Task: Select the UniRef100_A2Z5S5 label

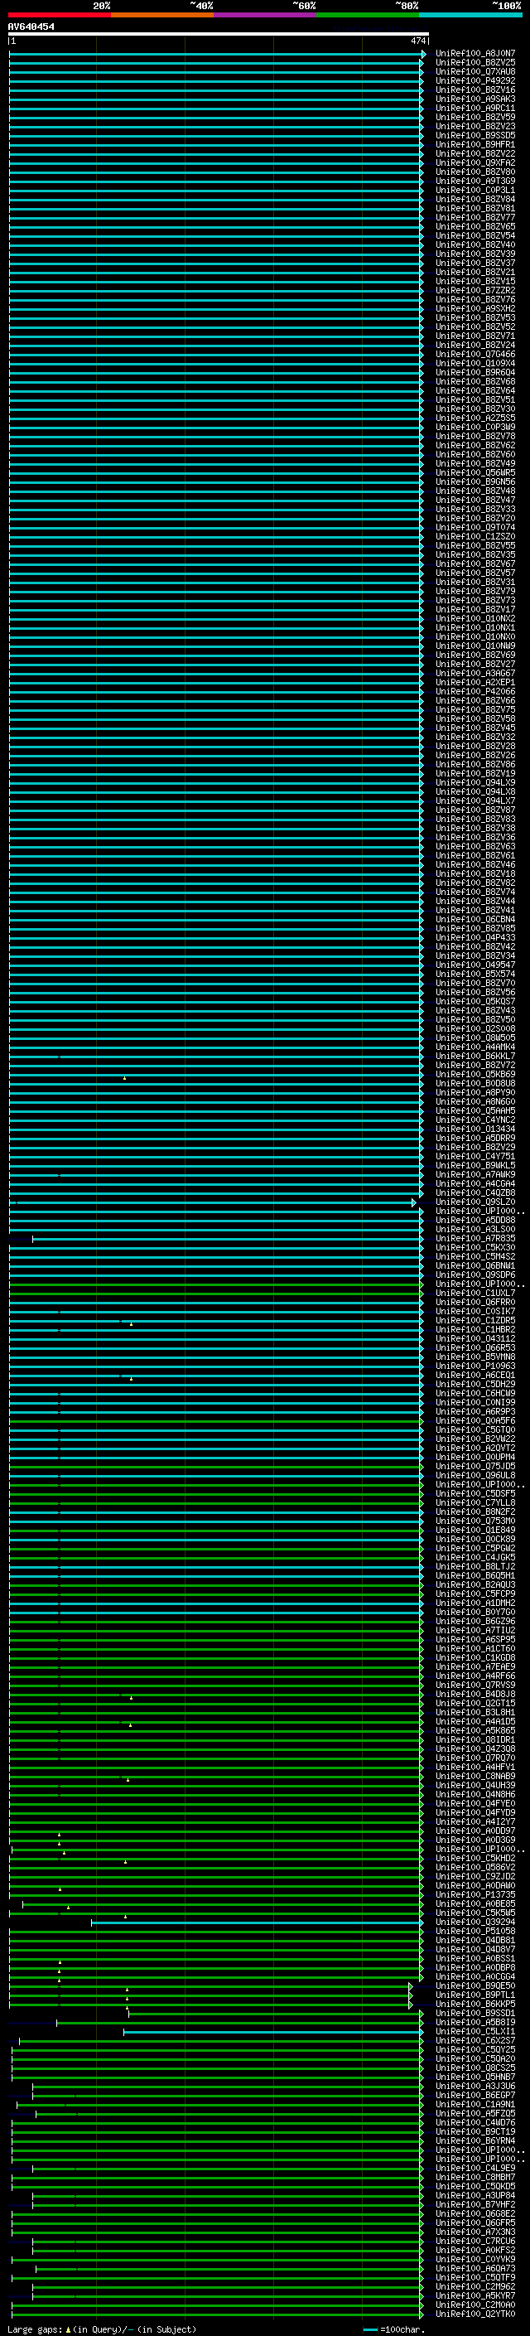Action: pos(475,418)
